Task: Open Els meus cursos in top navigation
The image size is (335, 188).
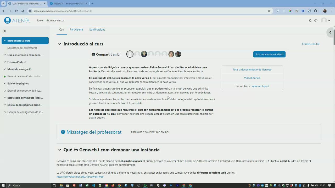Action: tap(55, 20)
